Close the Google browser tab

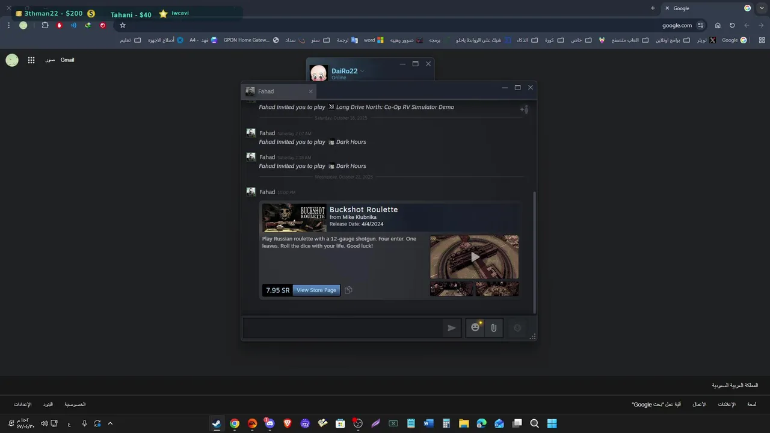[x=667, y=8]
